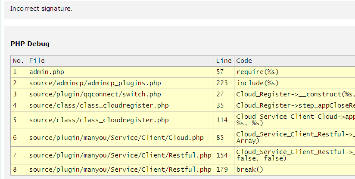The width and height of the screenshot is (355, 179).
Task: Select the "File" column header
Action: coord(37,61)
